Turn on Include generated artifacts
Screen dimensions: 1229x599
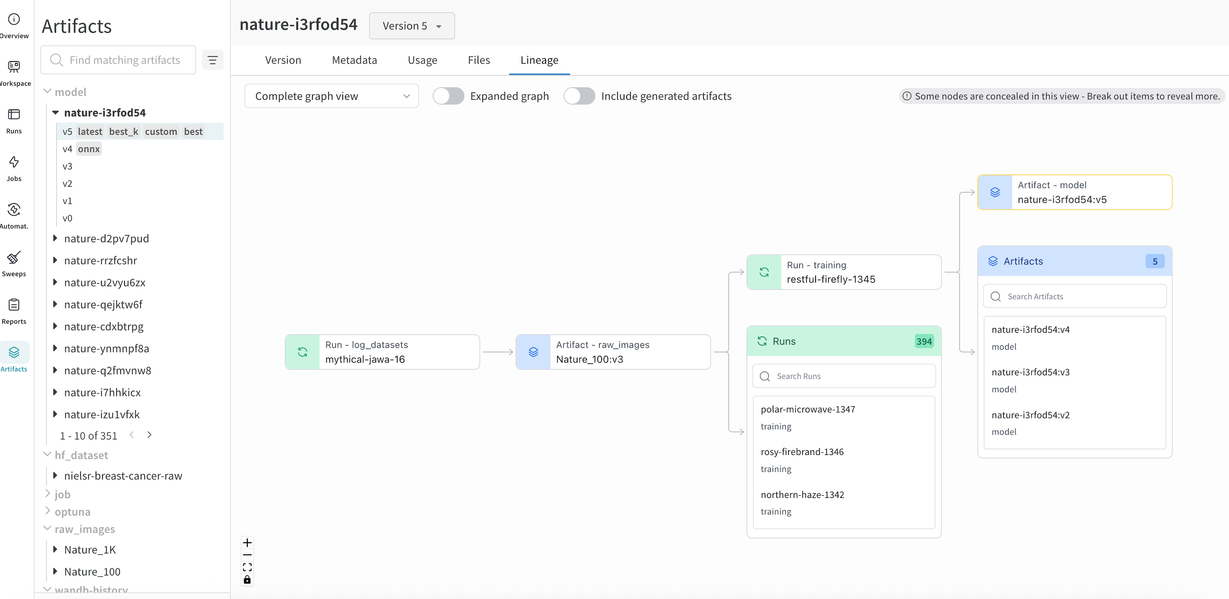(x=579, y=96)
